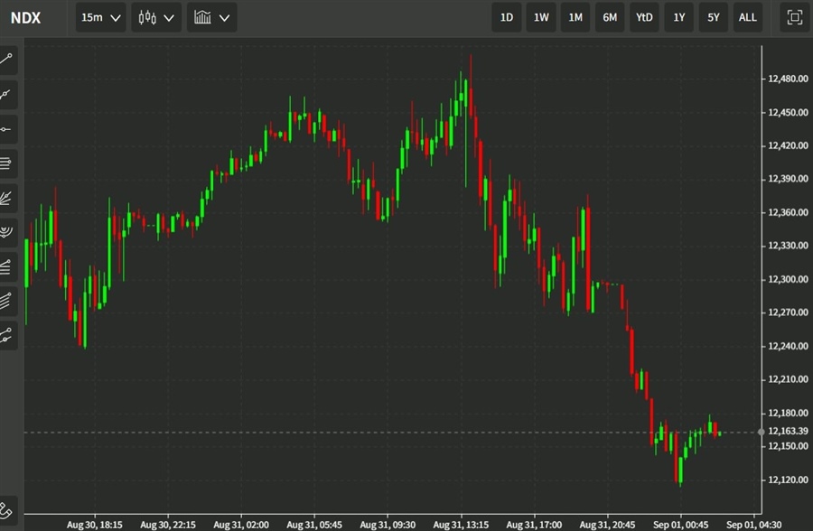Click the current price dot marker
Image resolution: width=813 pixels, height=531 pixels.
762,432
